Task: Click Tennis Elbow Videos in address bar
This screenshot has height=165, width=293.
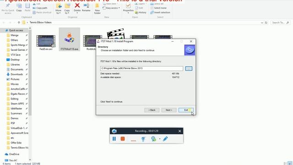Action: (41, 22)
